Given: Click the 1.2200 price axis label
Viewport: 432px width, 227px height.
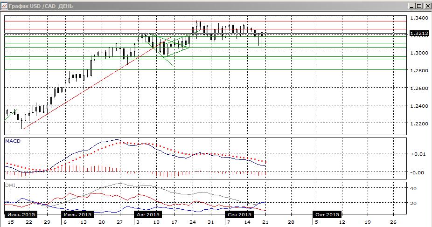Looking at the screenshot, I should pyautogui.click(x=419, y=124).
